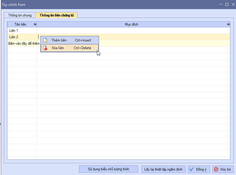Switch to the Thông tin chung tab

20,15
